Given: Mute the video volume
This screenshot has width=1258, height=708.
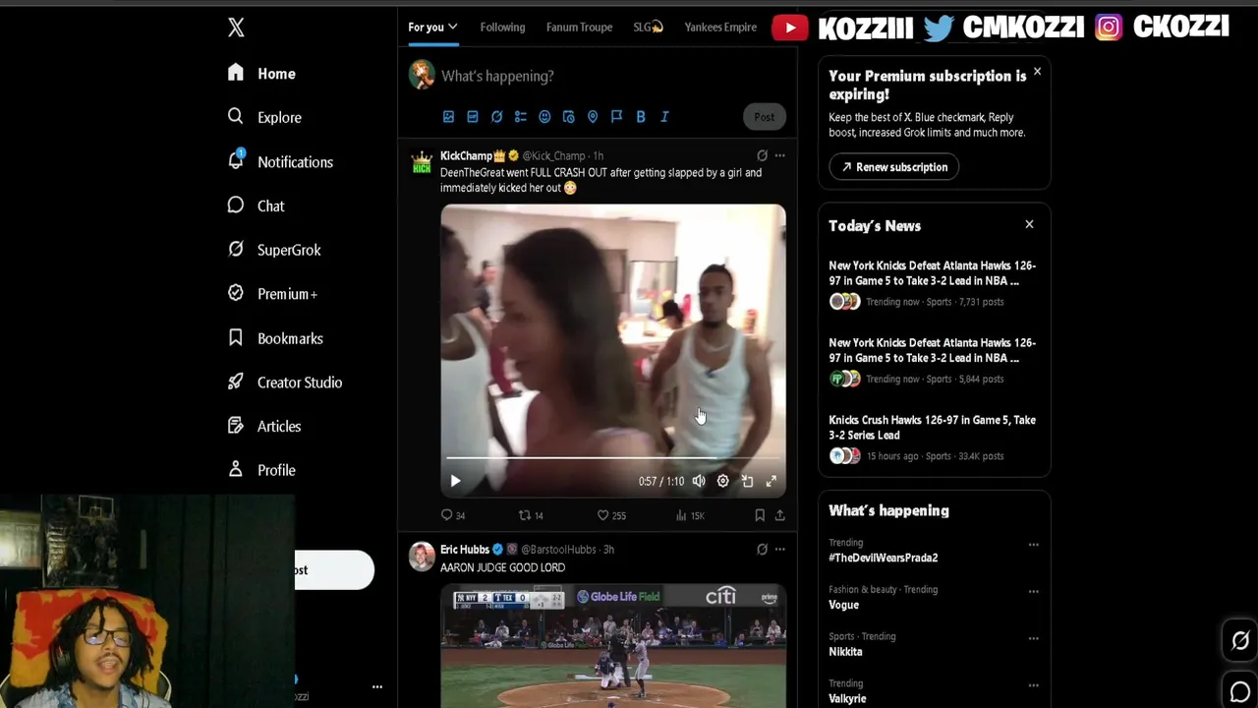Looking at the screenshot, I should 699,481.
